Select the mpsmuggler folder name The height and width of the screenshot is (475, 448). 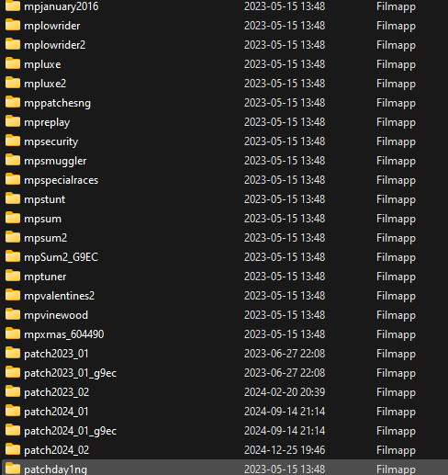coord(55,161)
